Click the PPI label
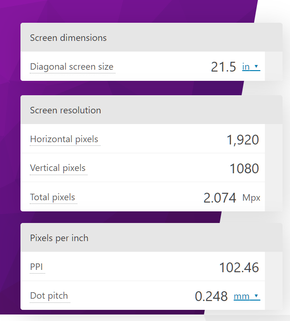Screen dimensions: 290x321 [37, 267]
